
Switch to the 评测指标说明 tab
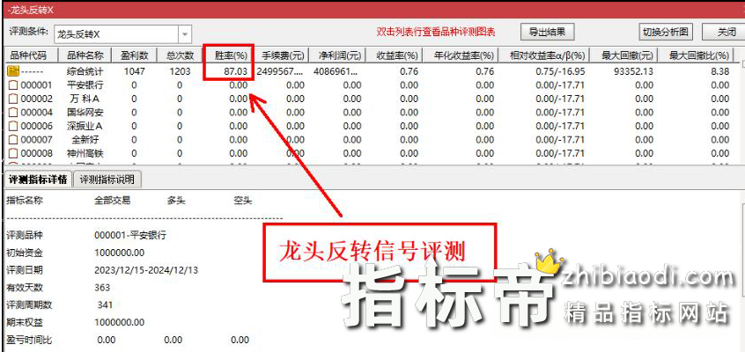tap(107, 180)
